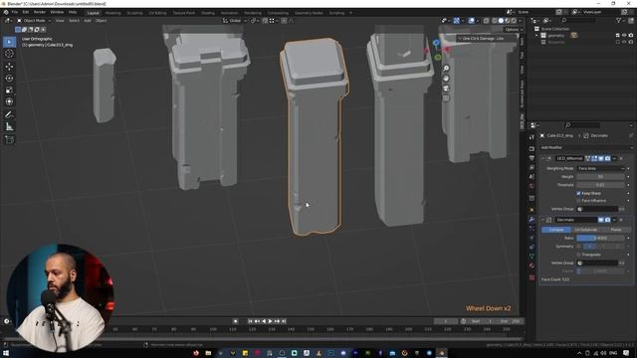The width and height of the screenshot is (637, 358).
Task: Select the Move tool
Action: [9, 67]
